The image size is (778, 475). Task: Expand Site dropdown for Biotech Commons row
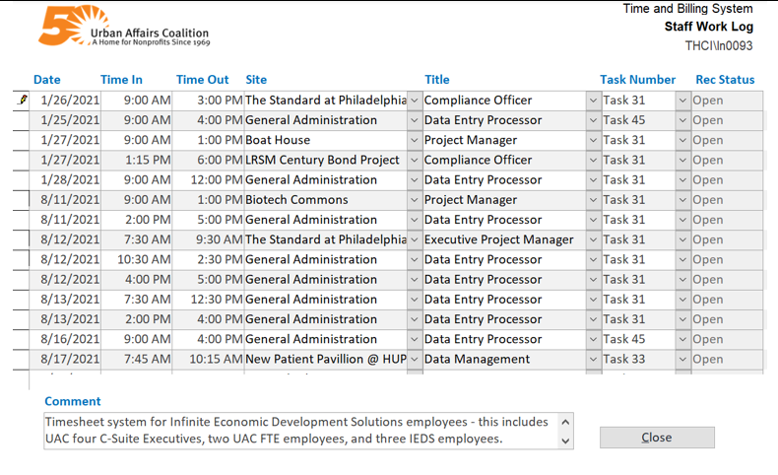pyautogui.click(x=415, y=200)
